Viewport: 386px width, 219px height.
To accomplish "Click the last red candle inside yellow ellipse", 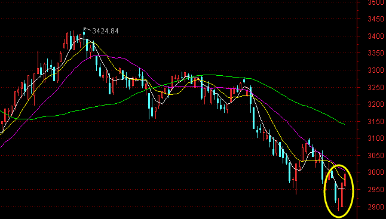I will pos(345,180).
